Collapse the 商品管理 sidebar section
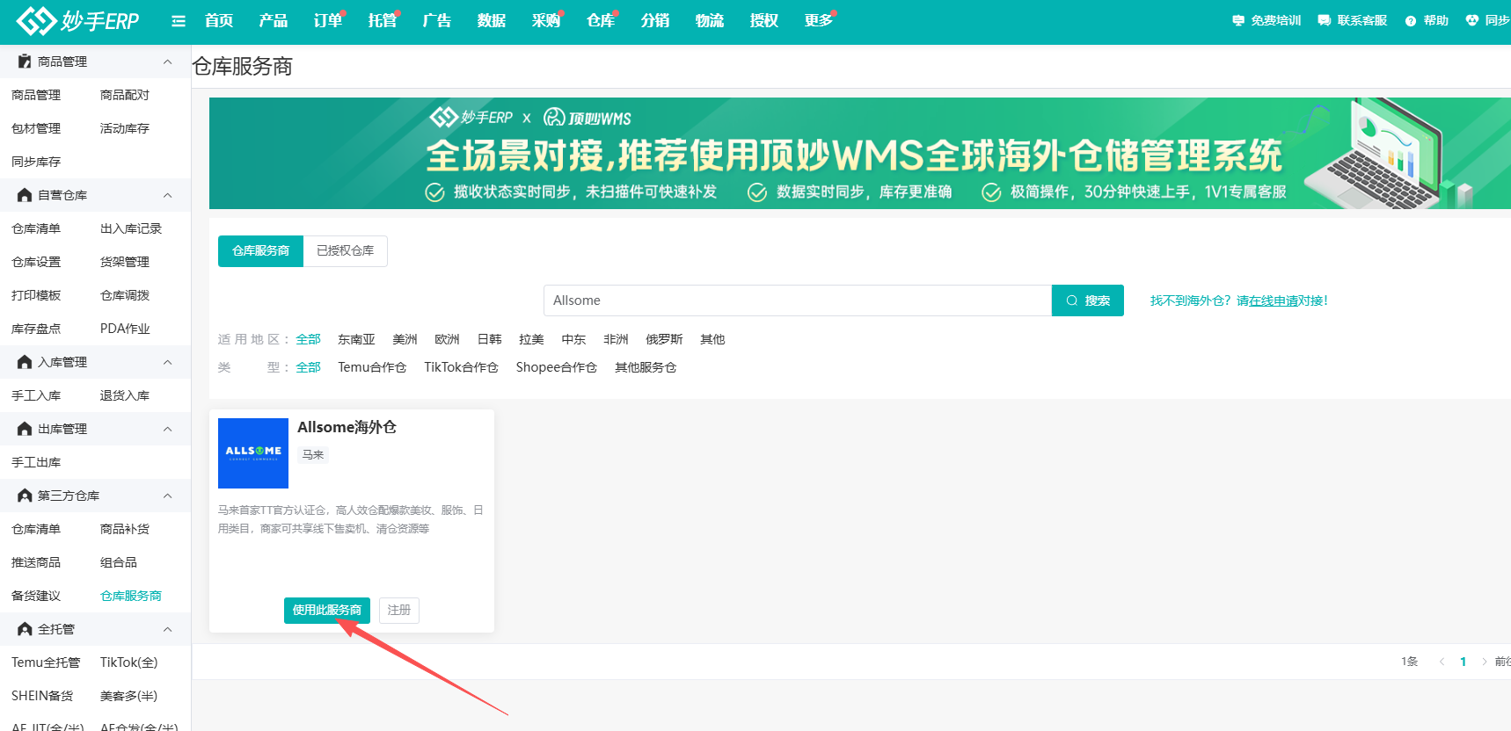Image resolution: width=1511 pixels, height=731 pixels. pyautogui.click(x=168, y=62)
